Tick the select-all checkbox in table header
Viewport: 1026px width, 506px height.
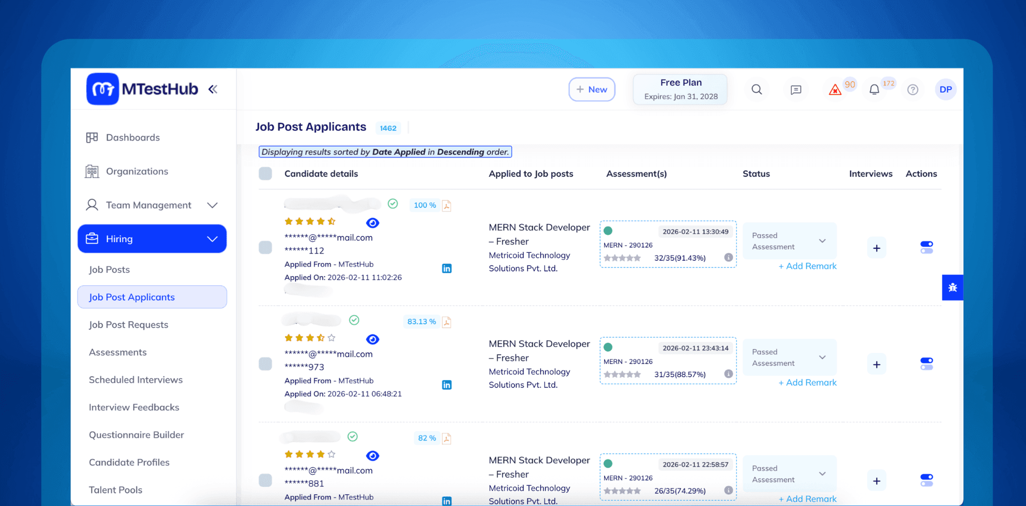266,174
